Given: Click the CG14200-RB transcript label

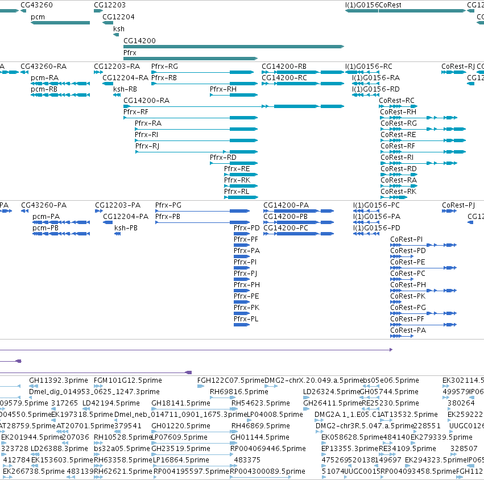Looking at the screenshot, I should click(284, 67).
